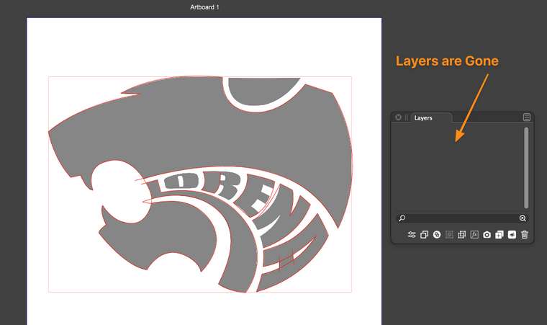
Task: Delete layer with the trash icon
Action: point(524,235)
